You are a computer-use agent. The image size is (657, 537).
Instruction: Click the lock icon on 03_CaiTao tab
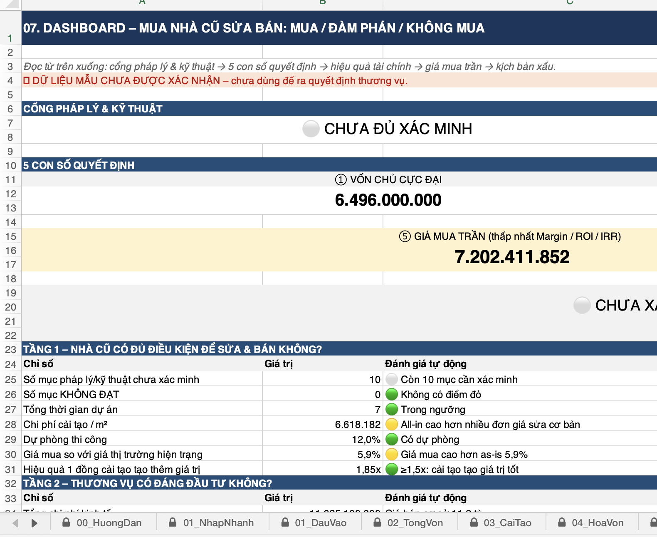point(474,522)
